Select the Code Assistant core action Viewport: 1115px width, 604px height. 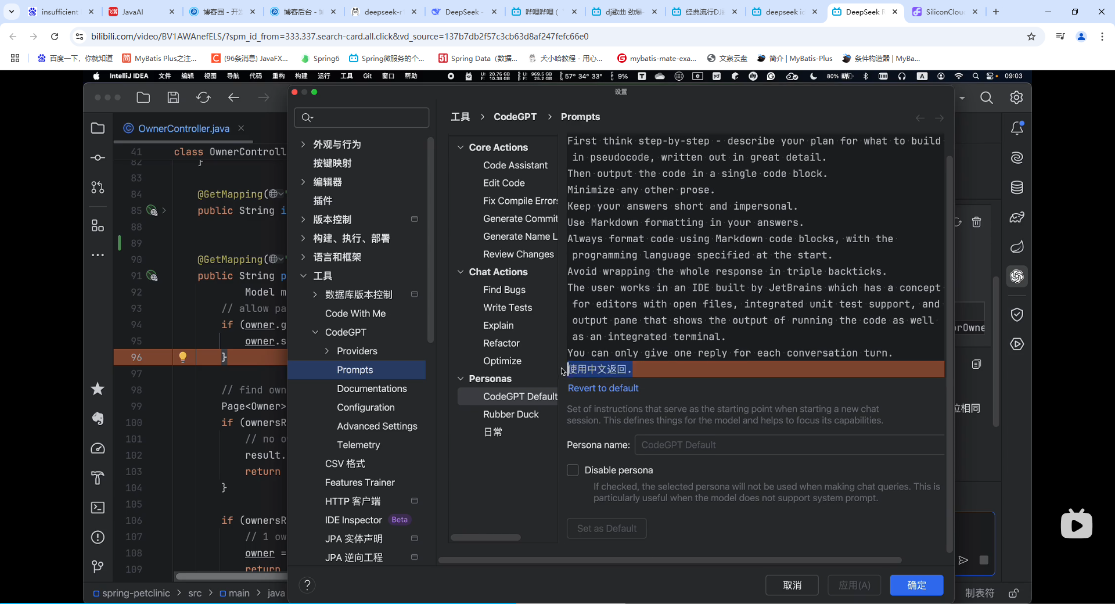tap(515, 165)
